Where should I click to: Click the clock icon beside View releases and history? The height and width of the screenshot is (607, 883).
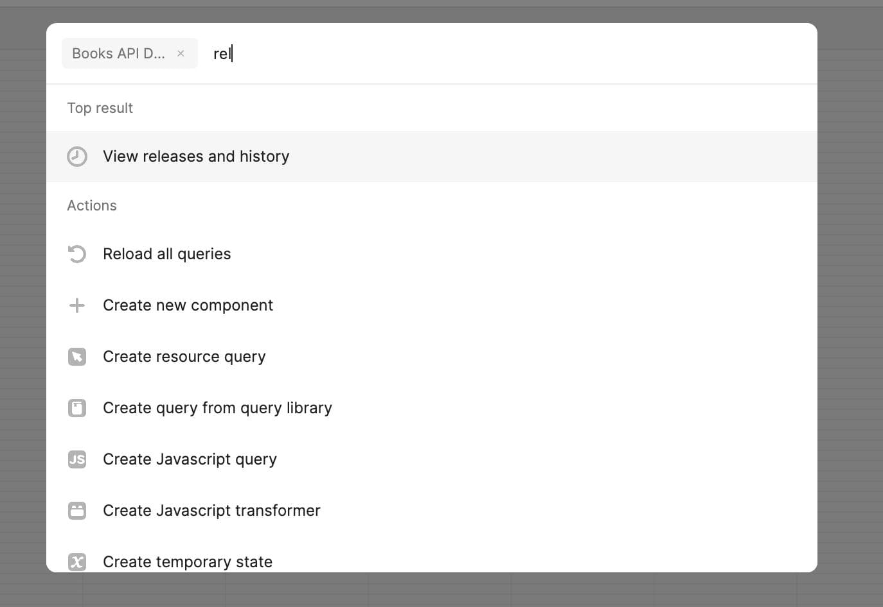[x=77, y=157]
